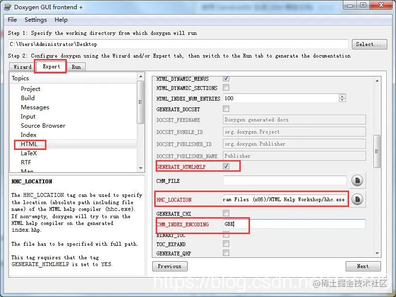Toggle BINARY_TOC checkbox
Viewport: 396px width, 297px height.
pos(226,235)
